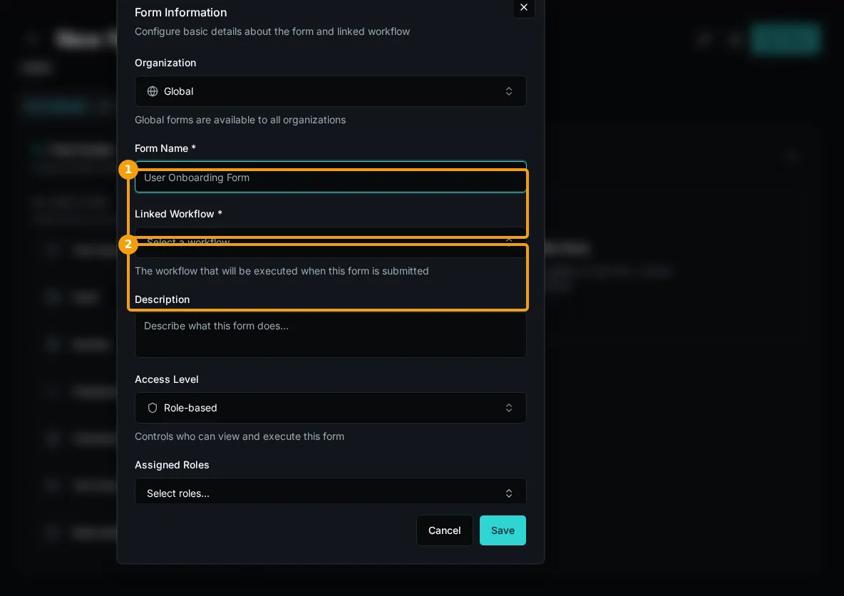This screenshot has width=844, height=596.
Task: Click into the Description text area
Action: coord(331,335)
